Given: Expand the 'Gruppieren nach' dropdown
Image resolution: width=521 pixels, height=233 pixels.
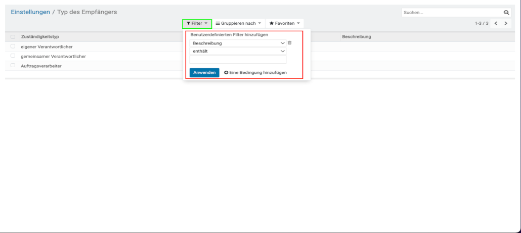Looking at the screenshot, I should pos(238,23).
